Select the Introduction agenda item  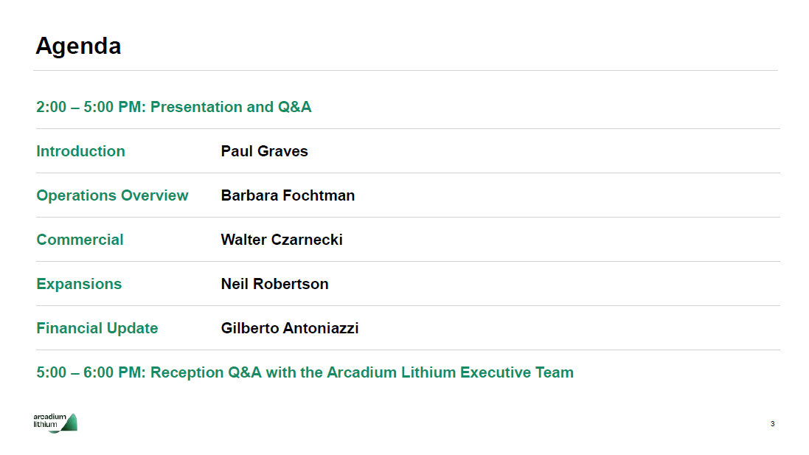[80, 151]
